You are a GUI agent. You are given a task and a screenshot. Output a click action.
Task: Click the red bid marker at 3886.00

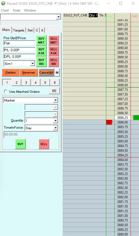(109, 122)
